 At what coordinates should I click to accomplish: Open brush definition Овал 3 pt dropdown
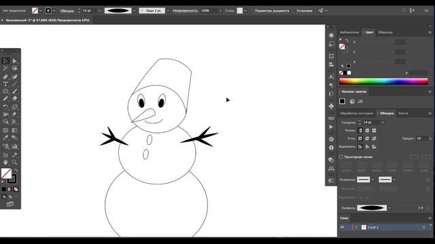coord(168,11)
